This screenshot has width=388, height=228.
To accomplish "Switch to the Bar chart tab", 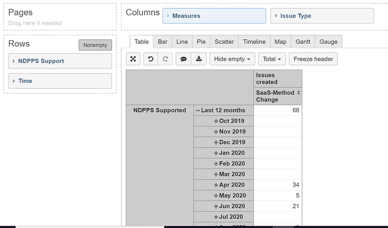I will 163,42.
